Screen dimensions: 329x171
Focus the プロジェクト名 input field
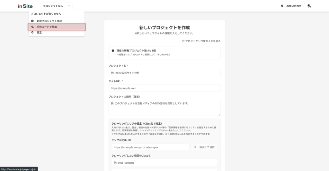coord(164,73)
